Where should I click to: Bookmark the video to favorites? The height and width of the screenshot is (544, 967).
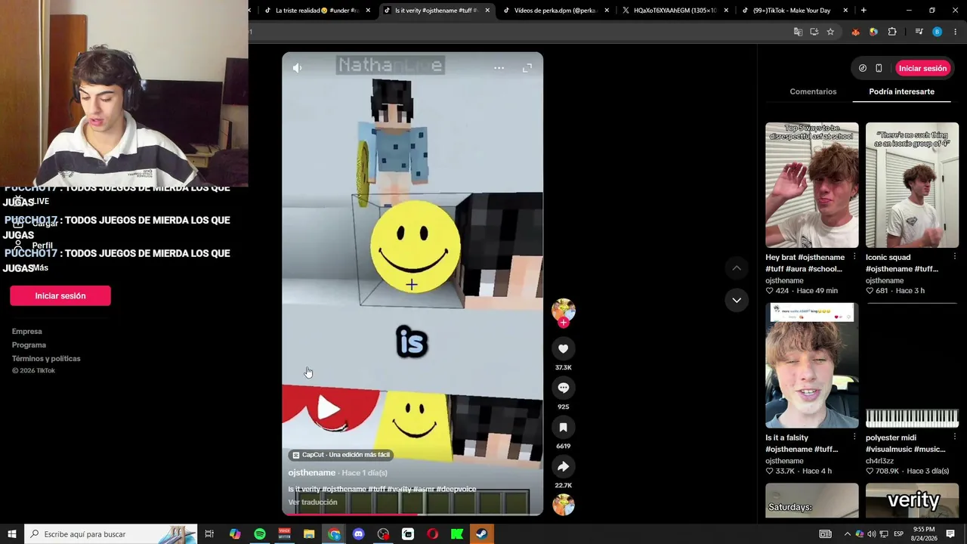[x=563, y=427]
